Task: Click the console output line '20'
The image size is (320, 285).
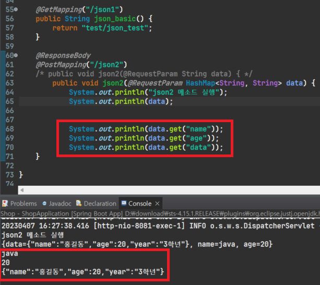Action: (6, 263)
